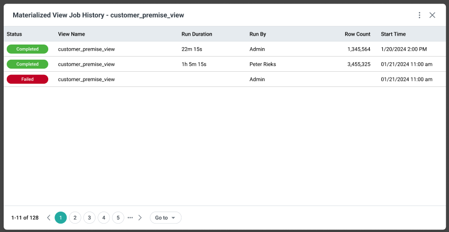449x232 pixels.
Task: Open the three-dot more options menu
Action: point(419,15)
